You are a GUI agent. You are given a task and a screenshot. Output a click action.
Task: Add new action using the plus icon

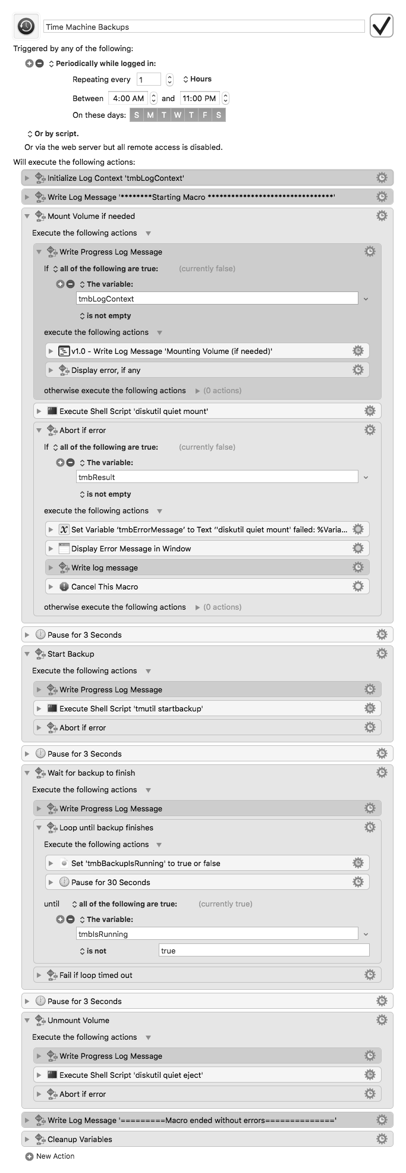[x=29, y=1156]
